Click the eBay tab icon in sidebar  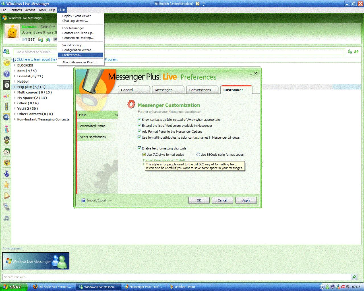coord(7,96)
